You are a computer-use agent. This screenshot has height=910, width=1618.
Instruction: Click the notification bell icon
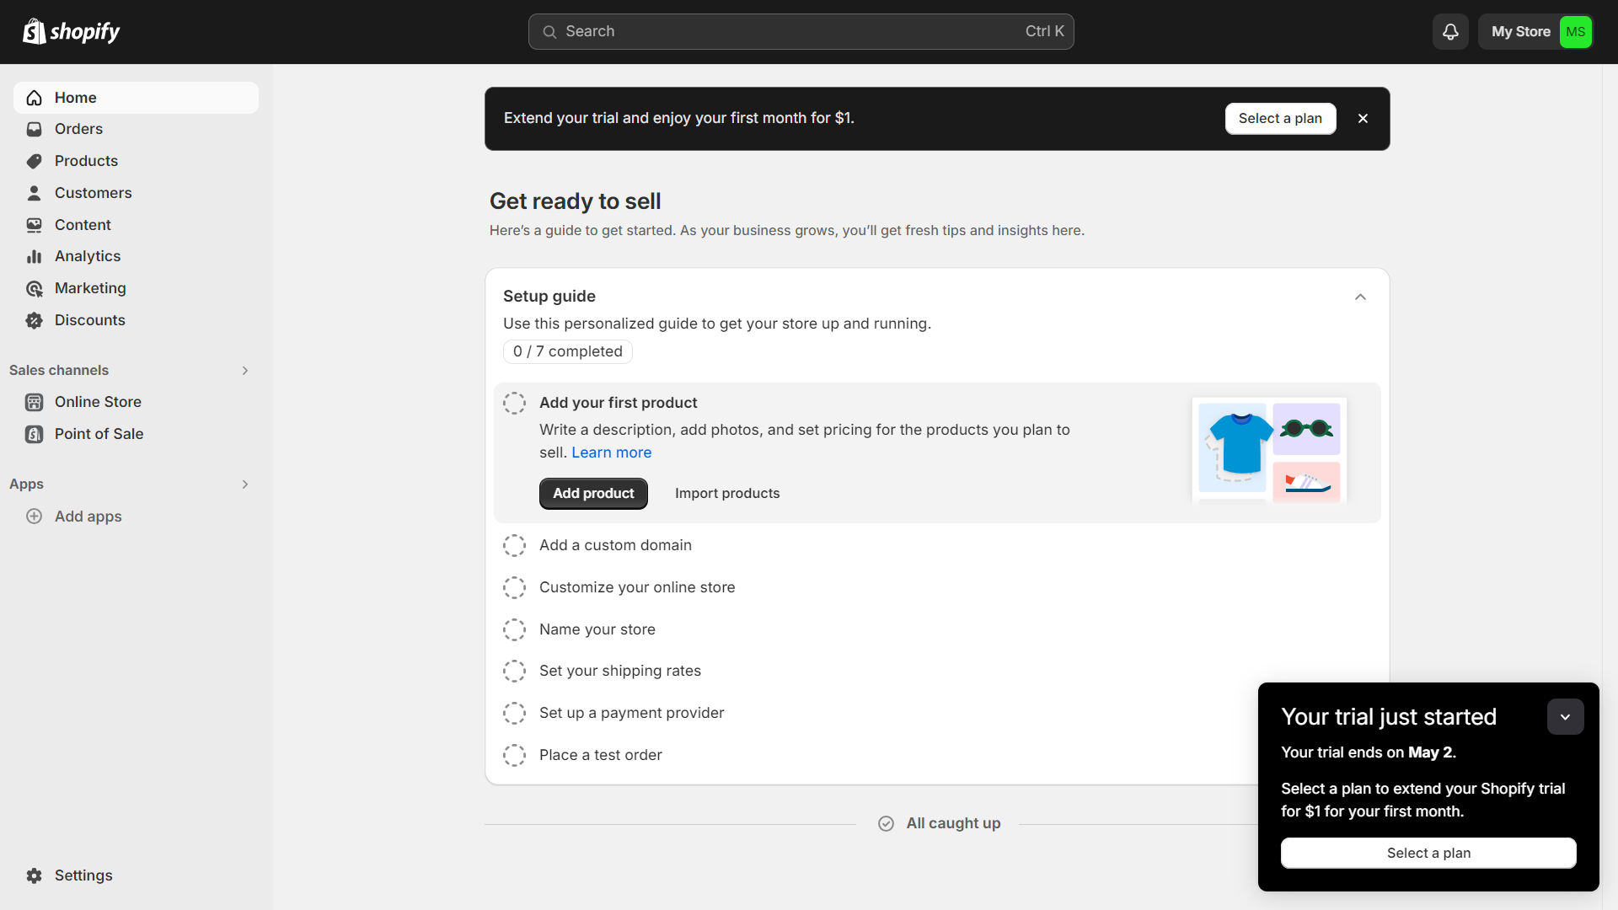1450,31
